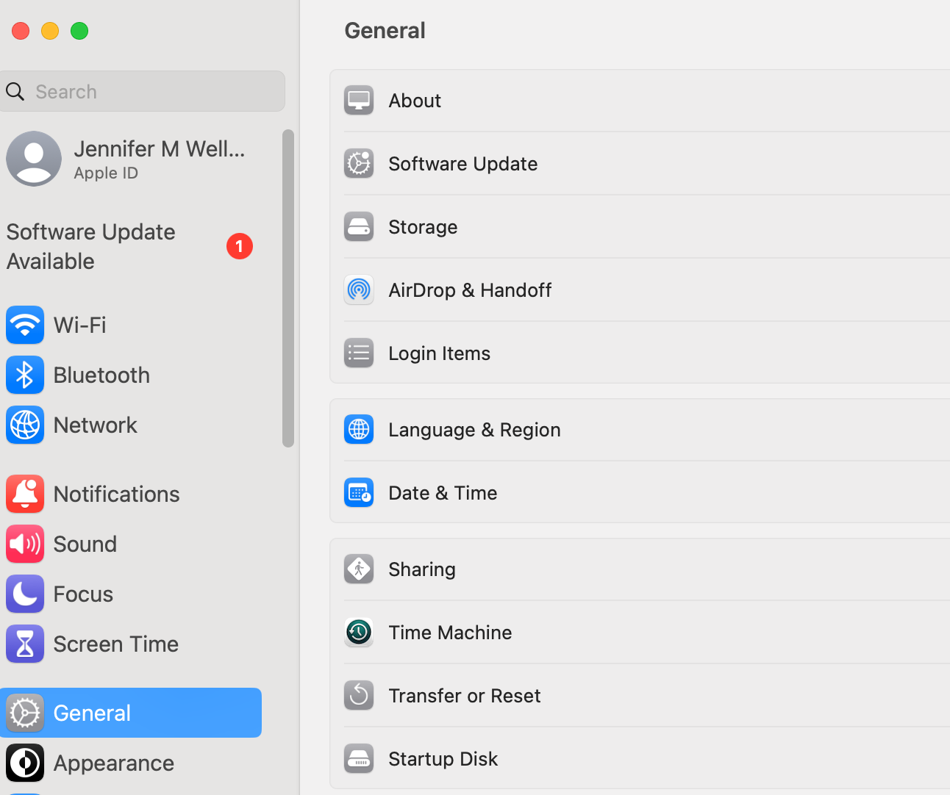Open Software Update Available notice
This screenshot has height=795, width=950.
[131, 247]
